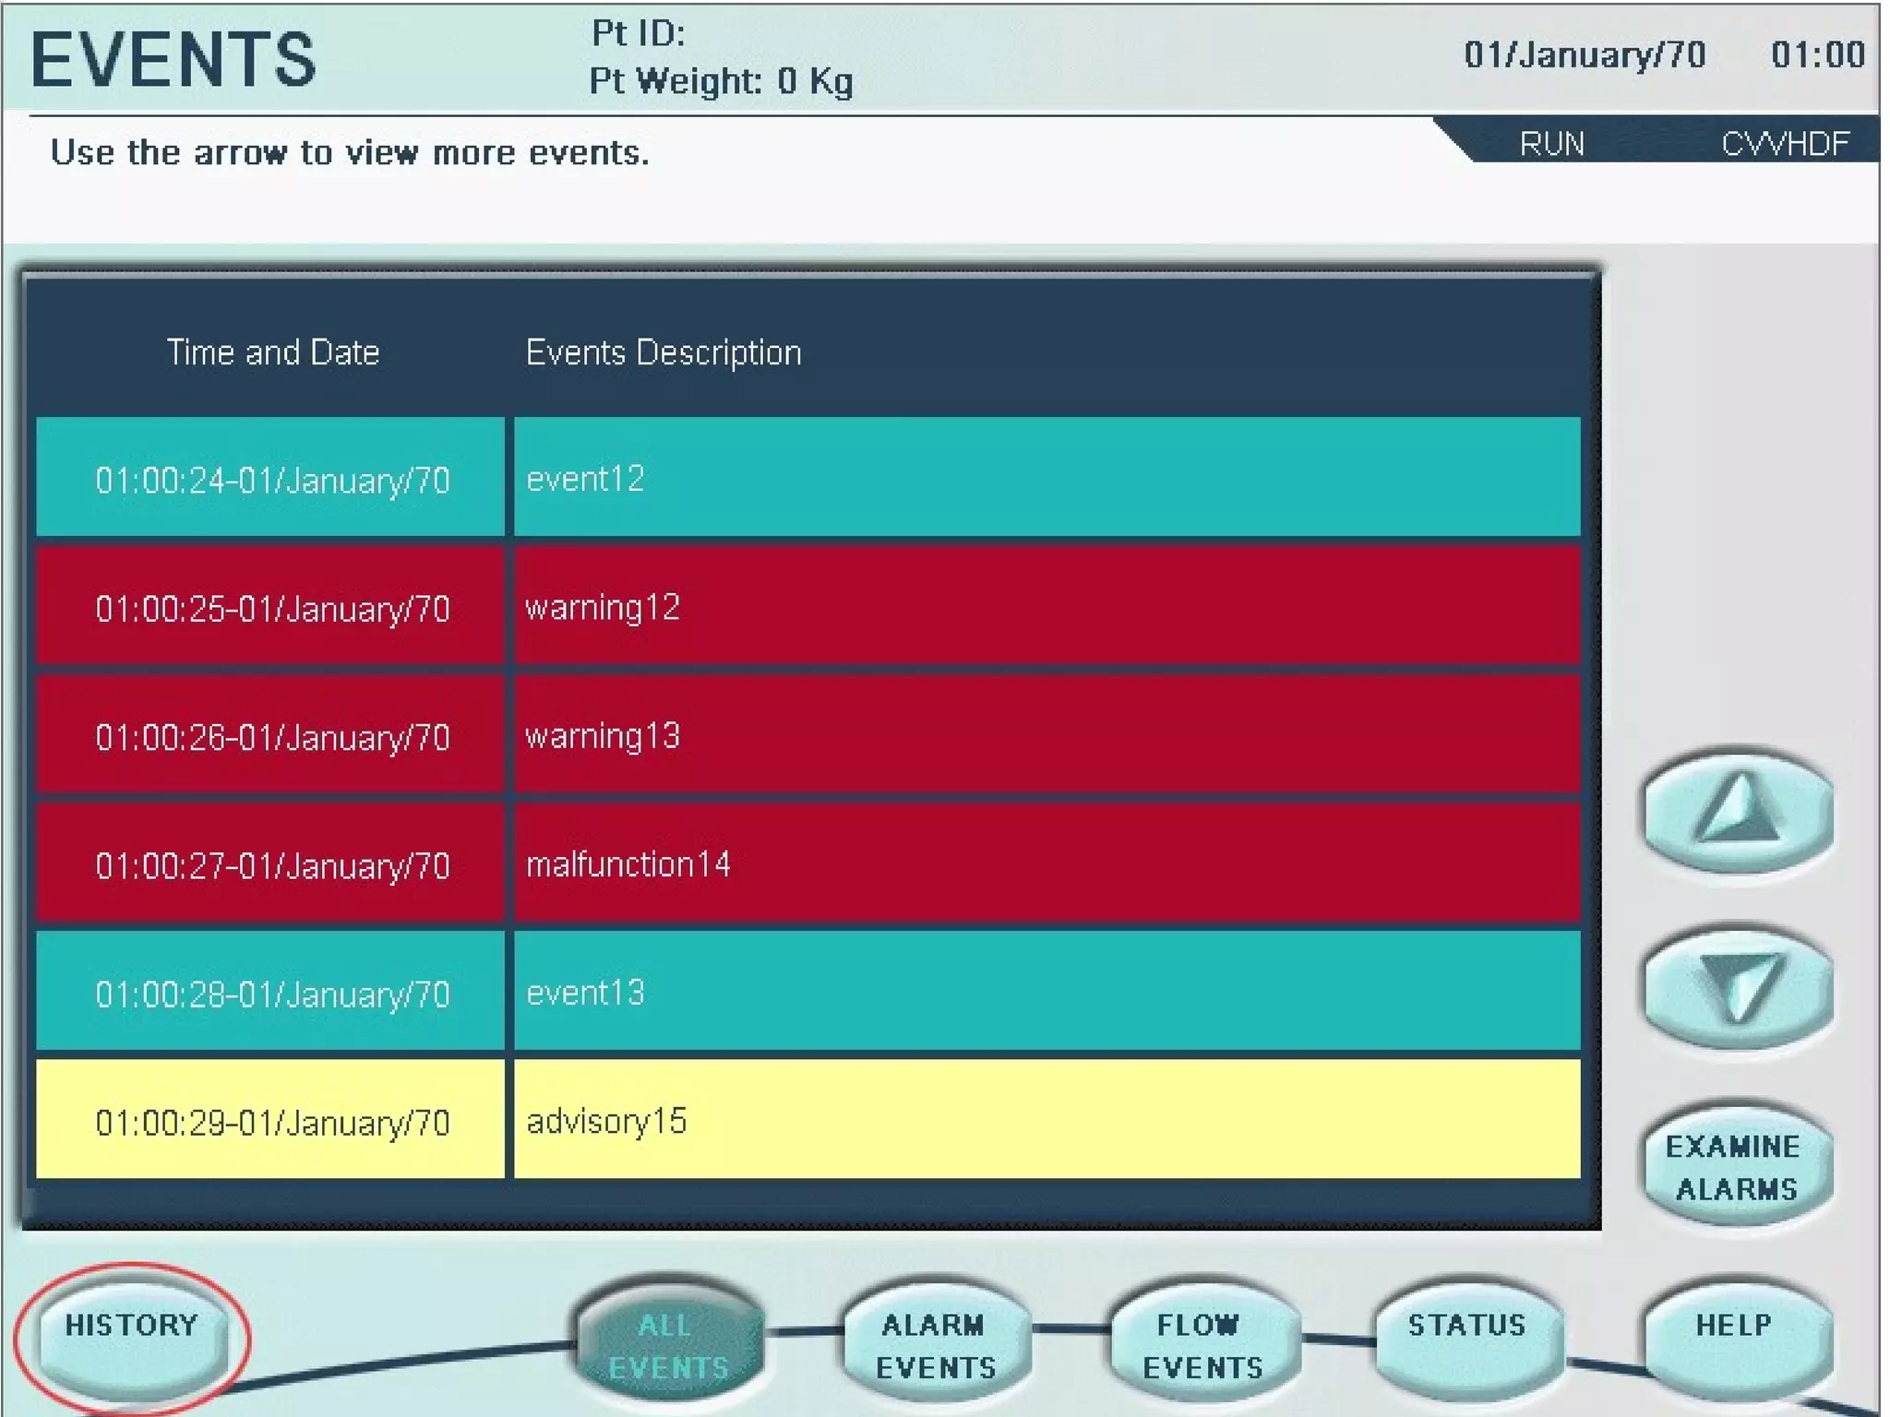Click the RUN status indicator
Viewport: 1890px width, 1417px height.
[x=1551, y=144]
